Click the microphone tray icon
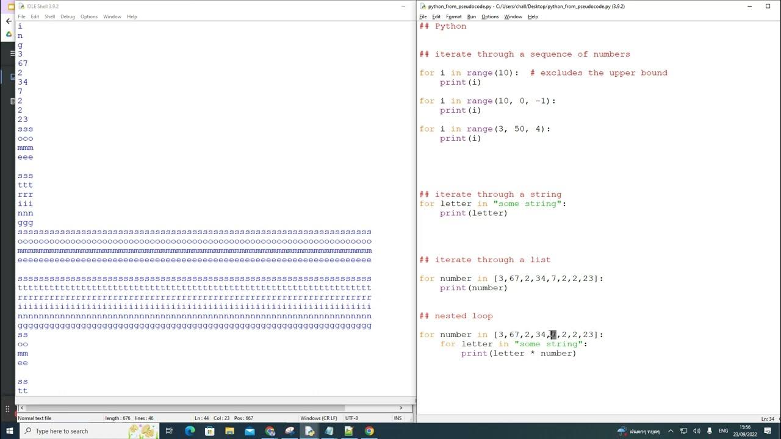 coord(708,431)
